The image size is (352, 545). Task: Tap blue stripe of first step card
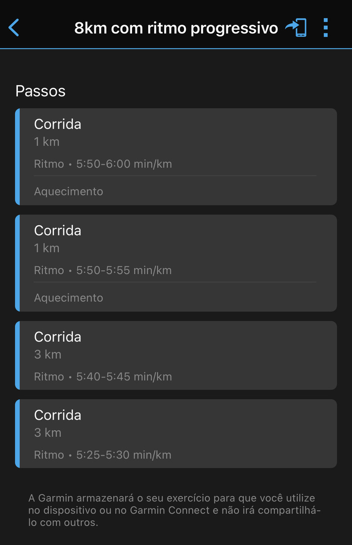(17, 157)
